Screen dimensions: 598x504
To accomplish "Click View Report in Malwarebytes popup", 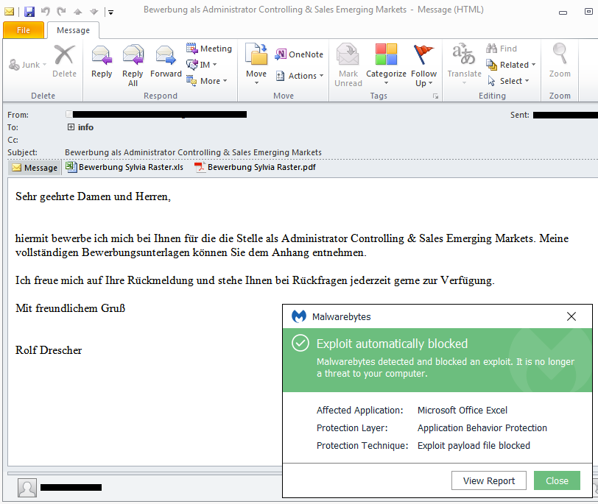I will (488, 480).
